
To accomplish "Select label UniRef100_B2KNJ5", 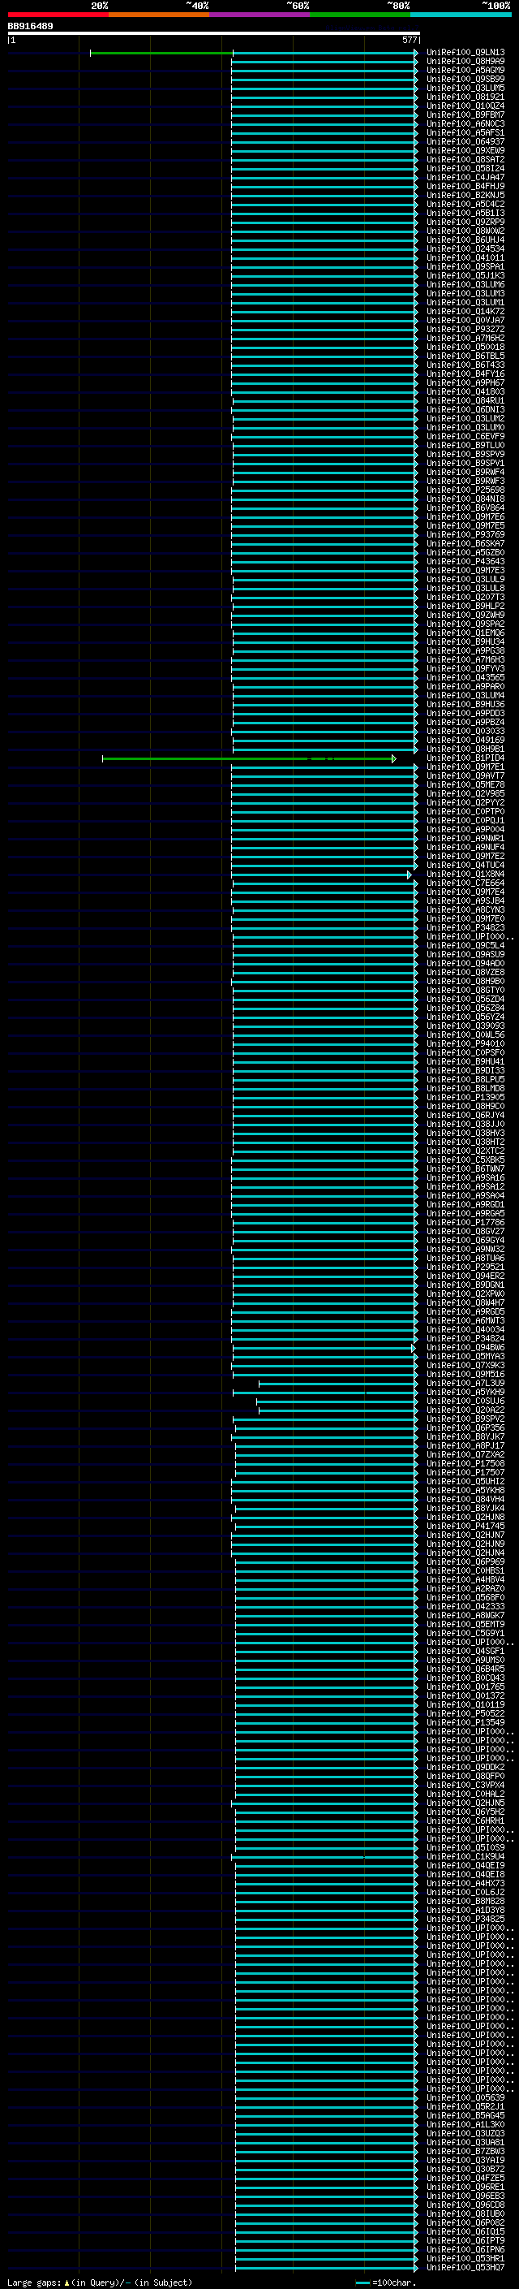I will pyautogui.click(x=465, y=196).
